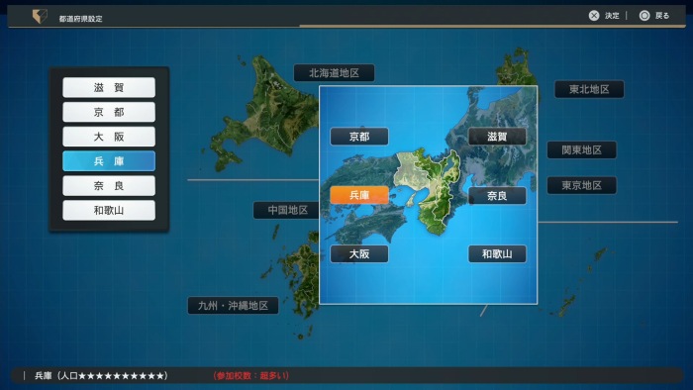Click the 兵庫 population star rating text
Viewport: 693px width, 390px height.
101,376
